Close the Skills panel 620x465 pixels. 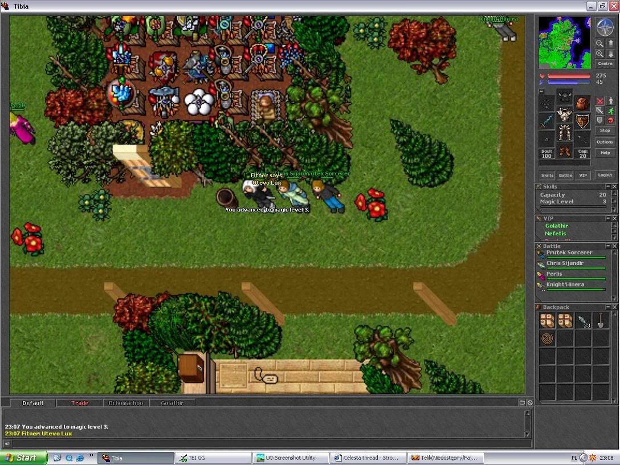tap(614, 186)
